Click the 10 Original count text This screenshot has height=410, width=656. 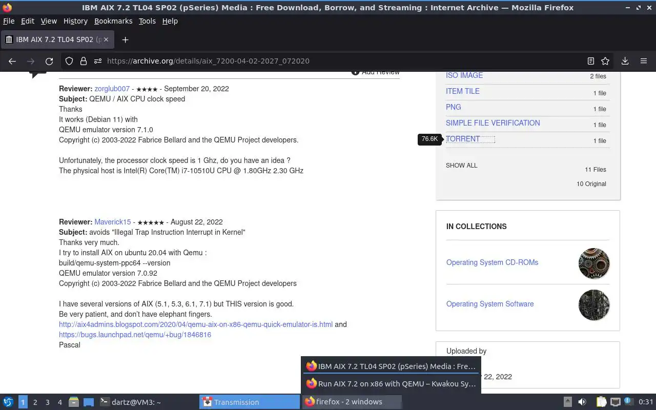(x=591, y=184)
